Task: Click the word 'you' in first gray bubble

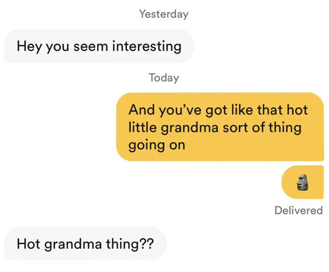Action: (x=58, y=47)
